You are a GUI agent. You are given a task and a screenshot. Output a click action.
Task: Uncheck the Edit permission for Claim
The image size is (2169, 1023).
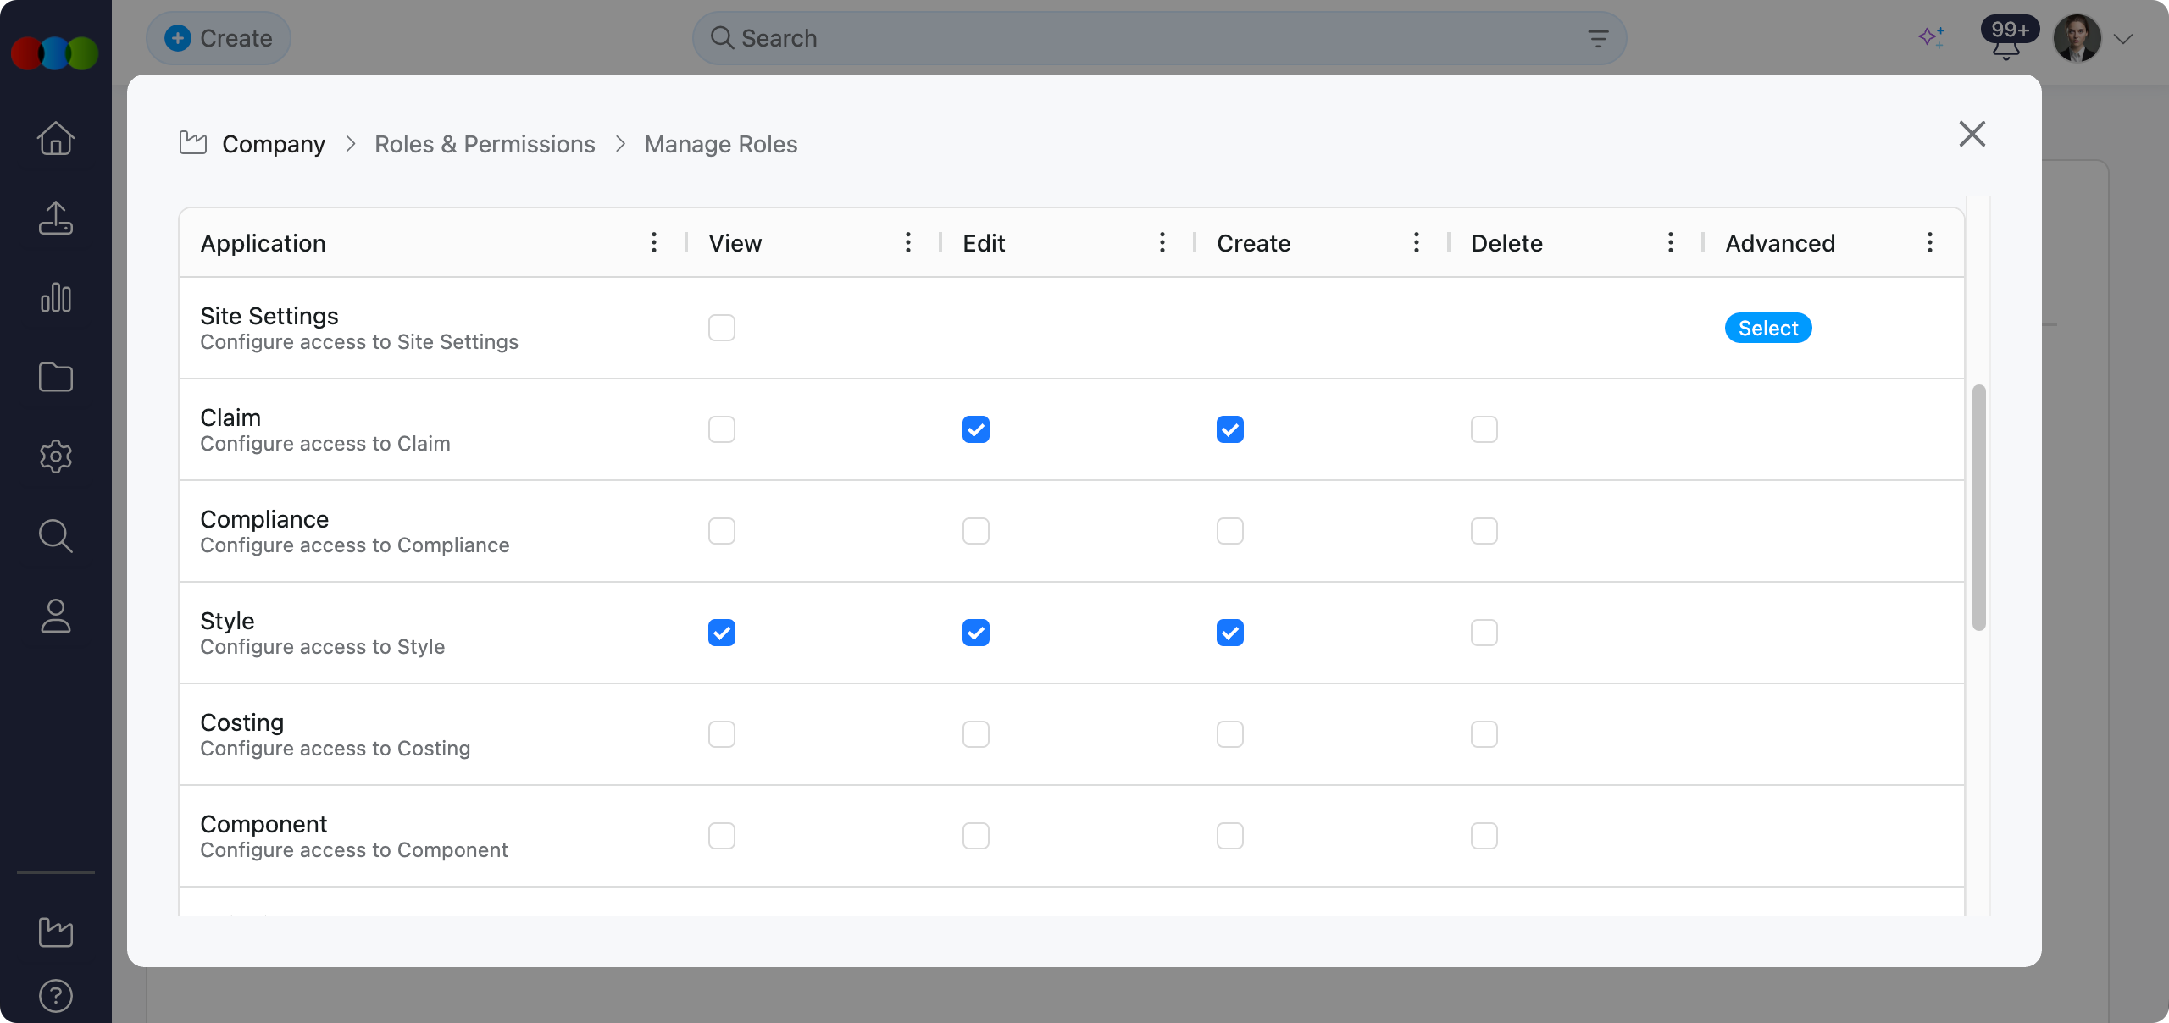tap(975, 429)
